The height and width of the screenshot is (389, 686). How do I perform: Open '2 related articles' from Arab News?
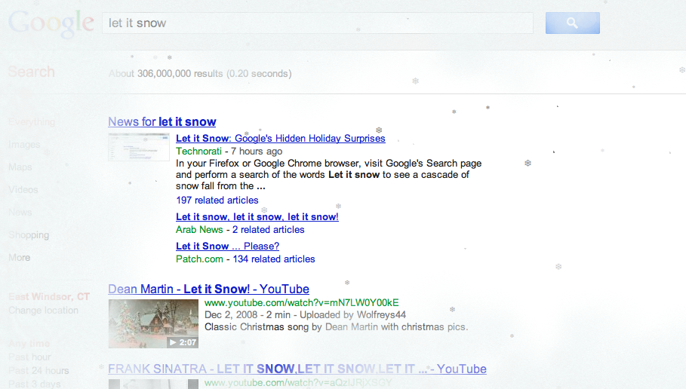(268, 230)
